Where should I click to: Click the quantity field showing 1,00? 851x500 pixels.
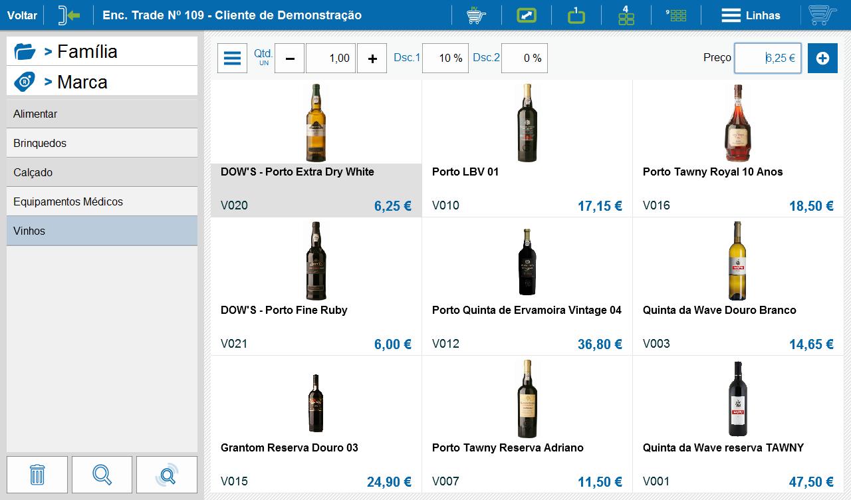330,59
